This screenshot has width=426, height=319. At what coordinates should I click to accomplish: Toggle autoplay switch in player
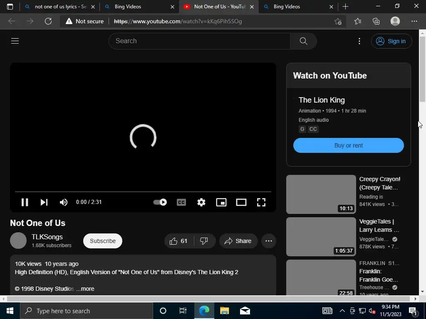pyautogui.click(x=160, y=202)
